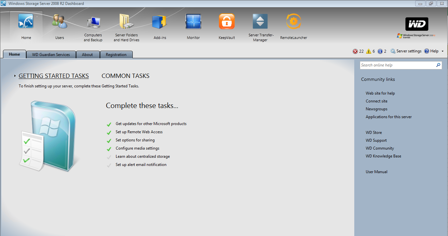Switch to WD Guardian Services tab
The width and height of the screenshot is (448, 236).
[51, 55]
